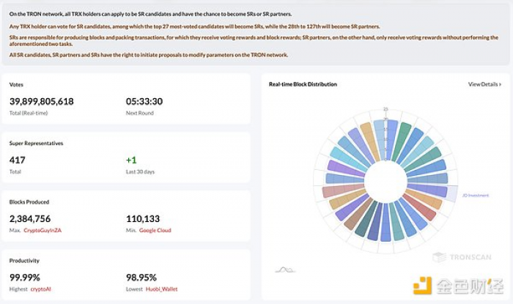Click the lowest productivity value 98.95%
This screenshot has height=304, width=513.
coord(141,278)
